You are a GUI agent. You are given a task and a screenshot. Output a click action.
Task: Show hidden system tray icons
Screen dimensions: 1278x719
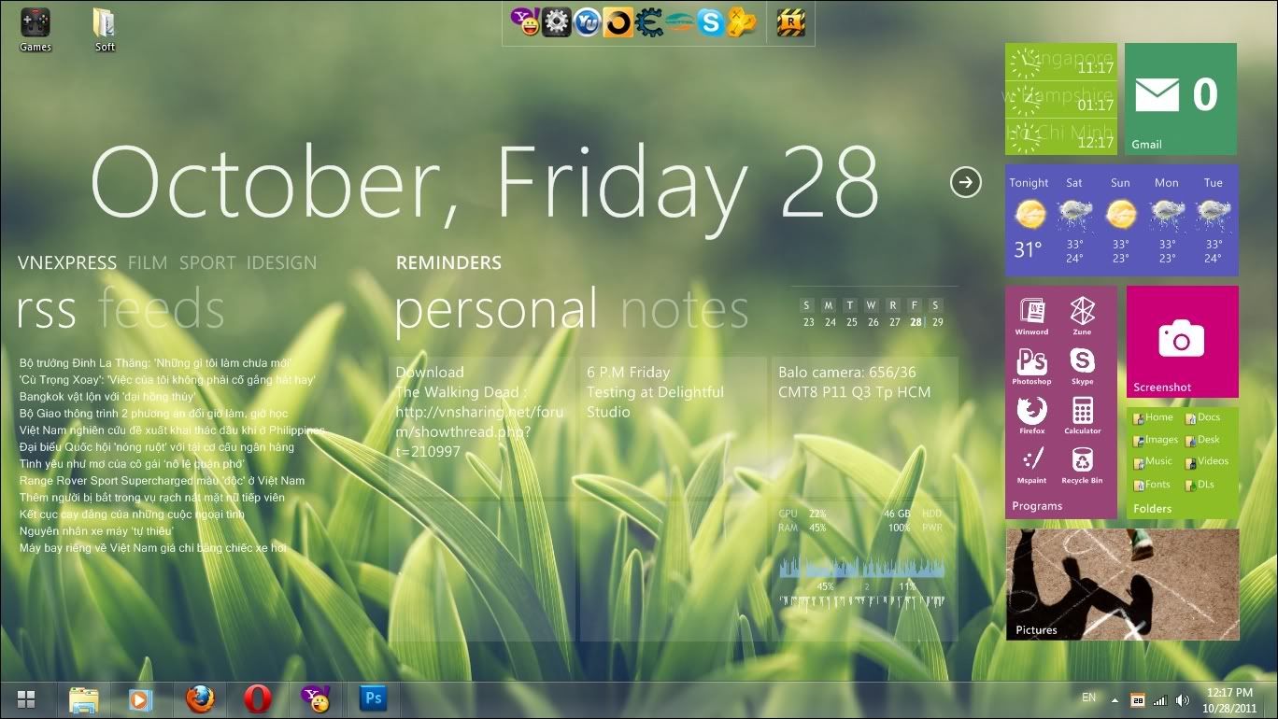tap(1115, 700)
